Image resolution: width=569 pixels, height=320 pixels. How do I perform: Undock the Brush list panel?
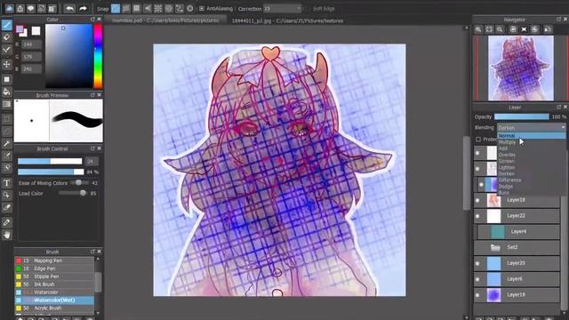tap(92, 252)
